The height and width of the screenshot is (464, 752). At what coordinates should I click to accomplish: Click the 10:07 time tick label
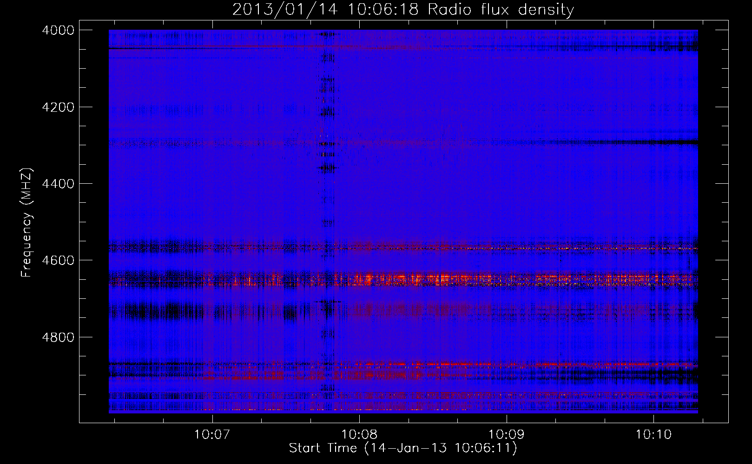[x=212, y=435]
